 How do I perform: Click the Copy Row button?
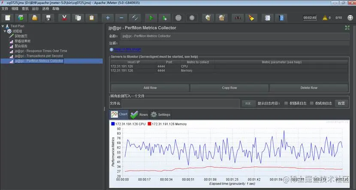pos(229,88)
